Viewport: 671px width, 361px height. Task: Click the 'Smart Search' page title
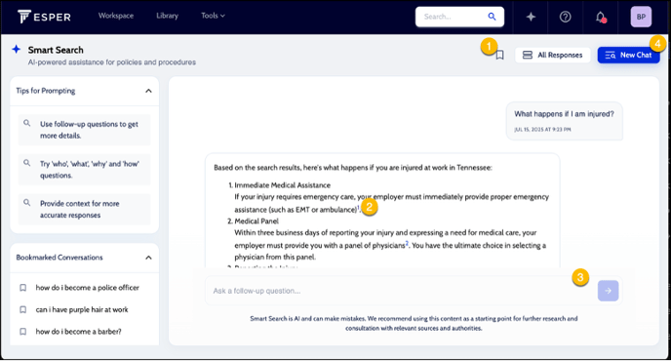point(56,50)
